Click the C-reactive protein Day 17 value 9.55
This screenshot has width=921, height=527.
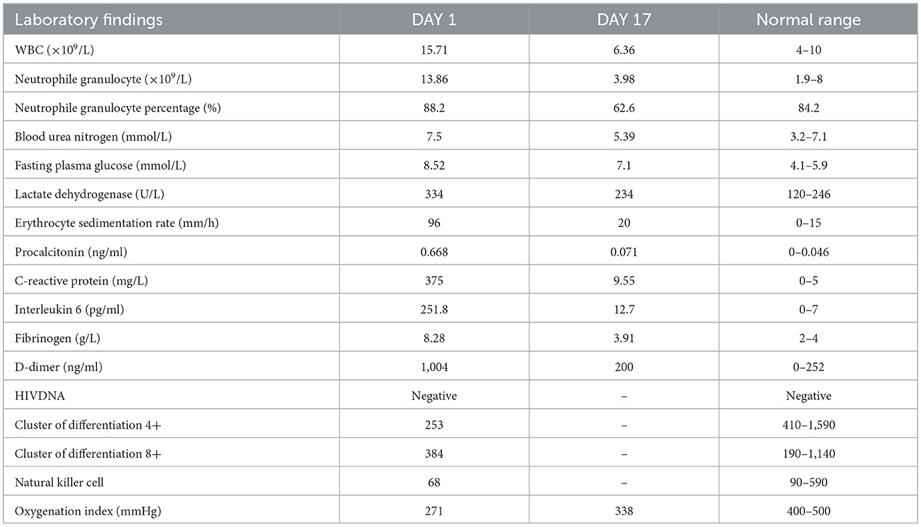pyautogui.click(x=624, y=281)
